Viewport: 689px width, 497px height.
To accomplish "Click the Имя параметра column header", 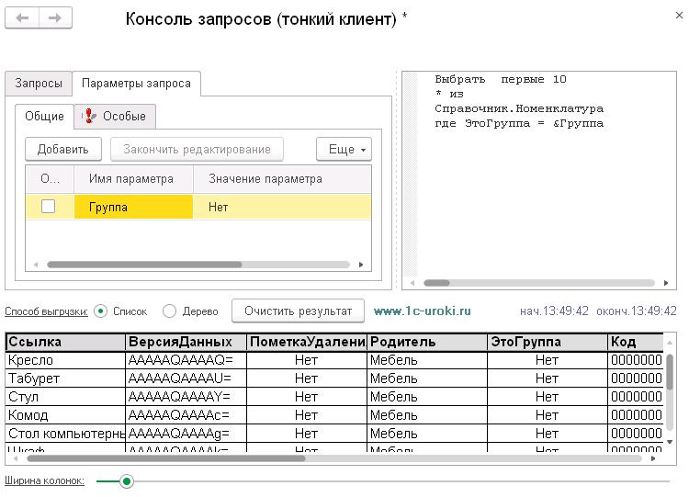I will tap(133, 179).
